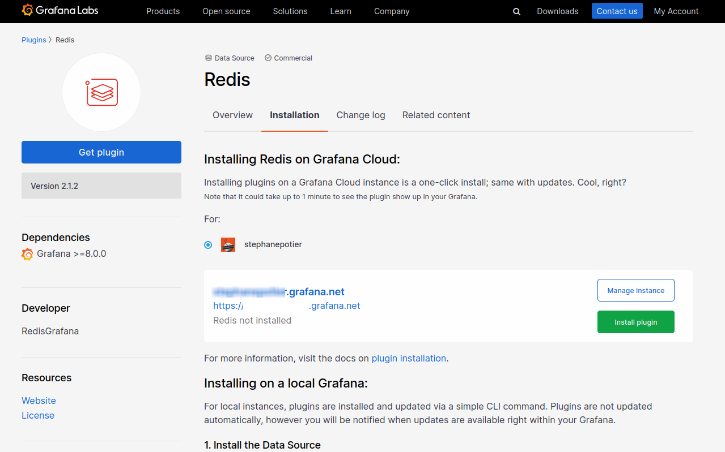Click the Install plugin button
Image resolution: width=725 pixels, height=452 pixels.
tap(635, 321)
